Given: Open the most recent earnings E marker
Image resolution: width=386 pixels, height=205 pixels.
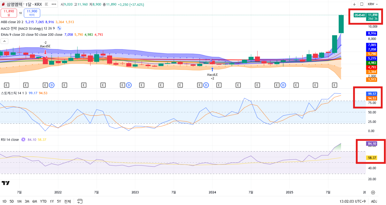Looking at the screenshot, I should pos(335,85).
